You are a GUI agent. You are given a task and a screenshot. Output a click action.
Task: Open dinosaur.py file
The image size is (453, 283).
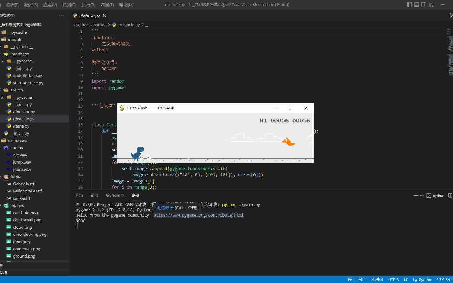click(x=24, y=112)
